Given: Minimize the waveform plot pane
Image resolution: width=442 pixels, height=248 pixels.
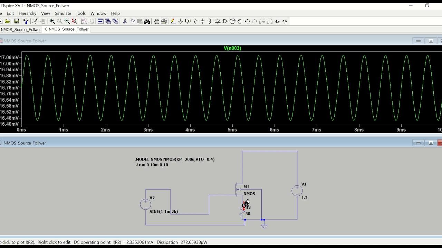Looking at the screenshot, I should click(x=419, y=41).
